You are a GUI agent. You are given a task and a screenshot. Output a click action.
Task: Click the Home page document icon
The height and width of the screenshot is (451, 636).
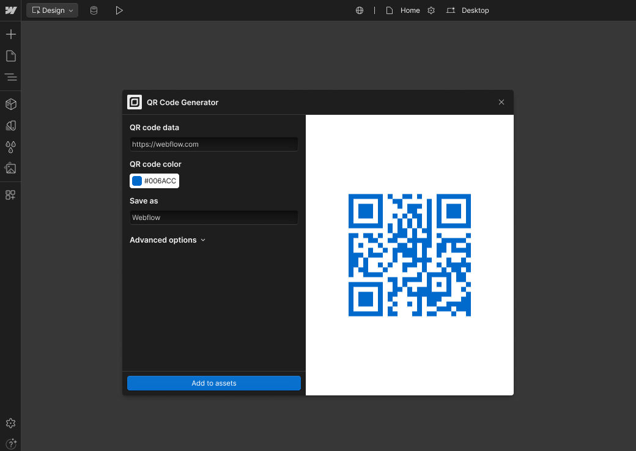(x=390, y=10)
